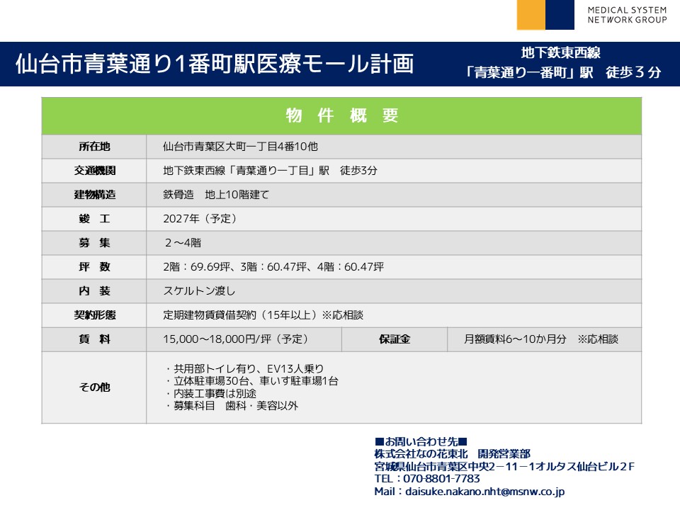Select the slide title 仙台市青葉通り1番町駅医療モール計画
The width and height of the screenshot is (680, 510).
[x=214, y=64]
